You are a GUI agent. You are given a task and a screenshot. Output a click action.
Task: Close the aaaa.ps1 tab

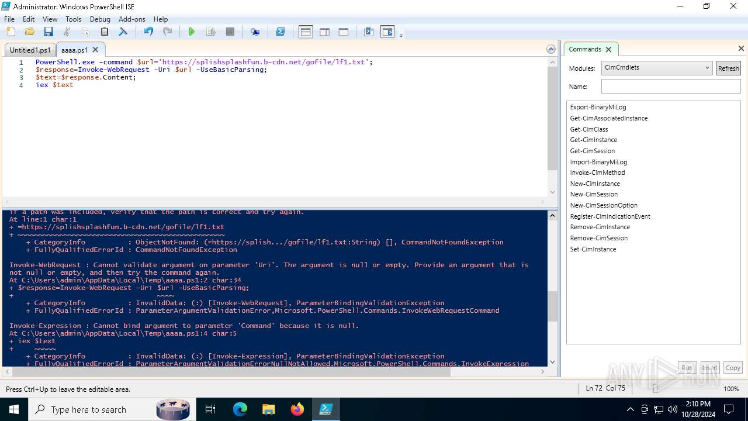[x=95, y=50]
